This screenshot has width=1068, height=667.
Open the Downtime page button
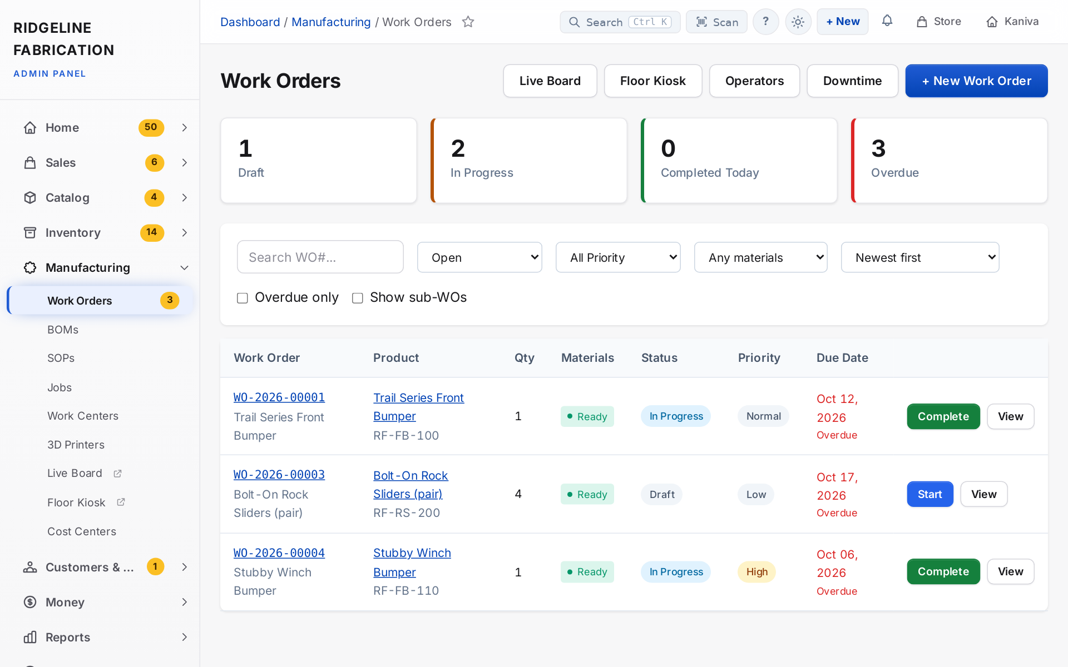(x=852, y=81)
